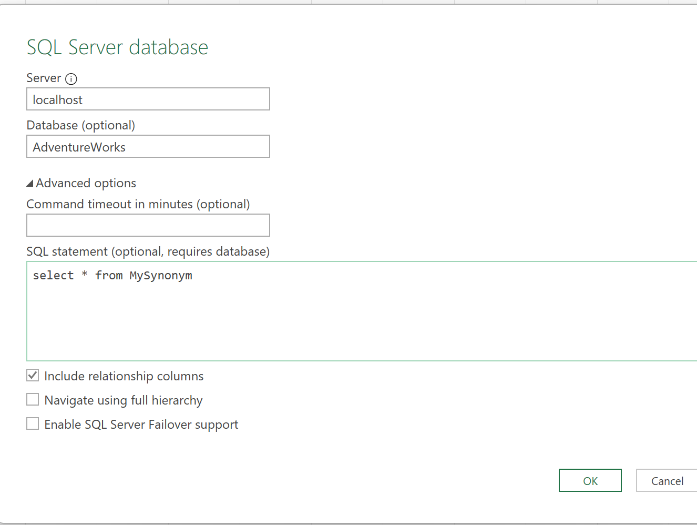Viewport: 697px width, 525px height.
Task: Enable SQL Server Failover support
Action: 33,423
